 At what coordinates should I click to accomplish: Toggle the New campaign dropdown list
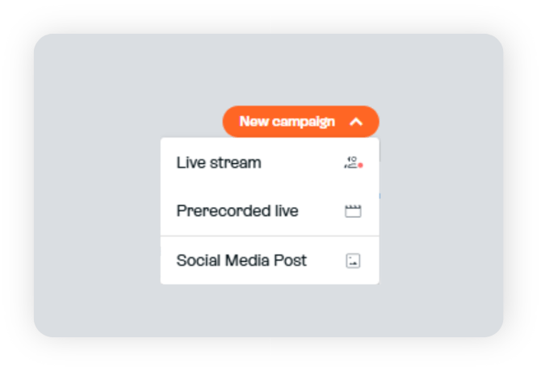pyautogui.click(x=357, y=122)
